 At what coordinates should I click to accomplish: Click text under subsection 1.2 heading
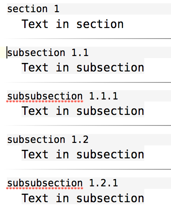tap(83, 154)
